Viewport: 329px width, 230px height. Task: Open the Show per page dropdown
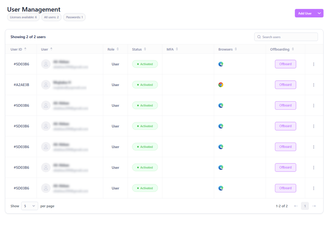point(29,206)
